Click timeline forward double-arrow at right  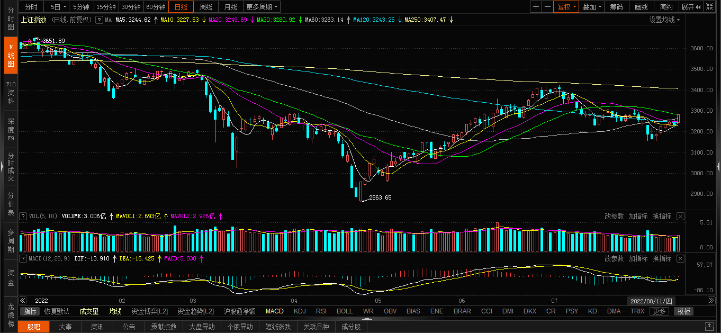711,300
